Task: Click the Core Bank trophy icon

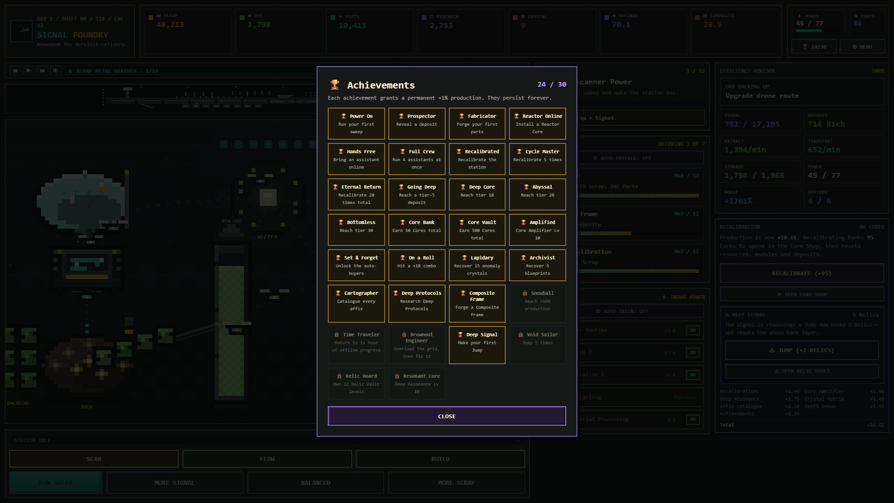Action: tap(403, 222)
